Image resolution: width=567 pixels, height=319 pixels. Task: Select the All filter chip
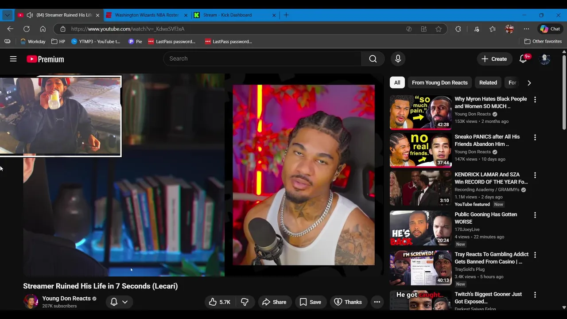397,83
